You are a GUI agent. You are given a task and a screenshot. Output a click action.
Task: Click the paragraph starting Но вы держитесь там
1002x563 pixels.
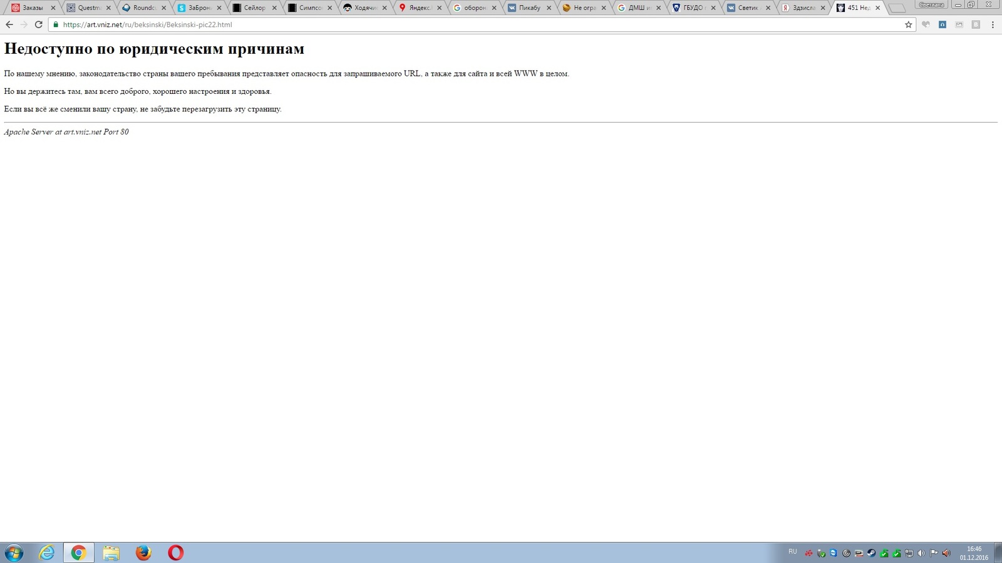pyautogui.click(x=138, y=91)
